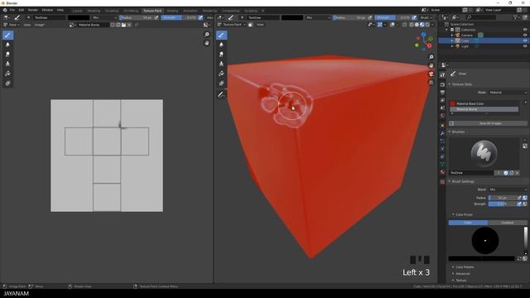Switch to the UV Editing workspace tab
Viewport: 530px width, 298px height.
[x=131, y=11]
